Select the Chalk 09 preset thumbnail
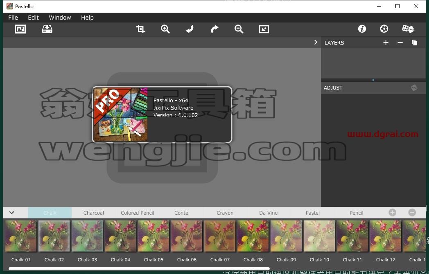Image resolution: width=429 pixels, height=274 pixels. coord(286,236)
